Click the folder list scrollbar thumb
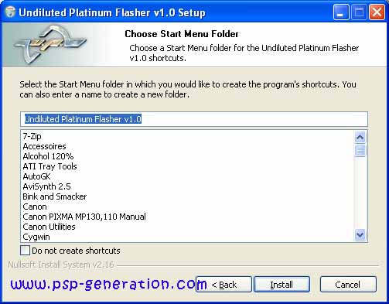The height and width of the screenshot is (304, 389). pos(360,150)
